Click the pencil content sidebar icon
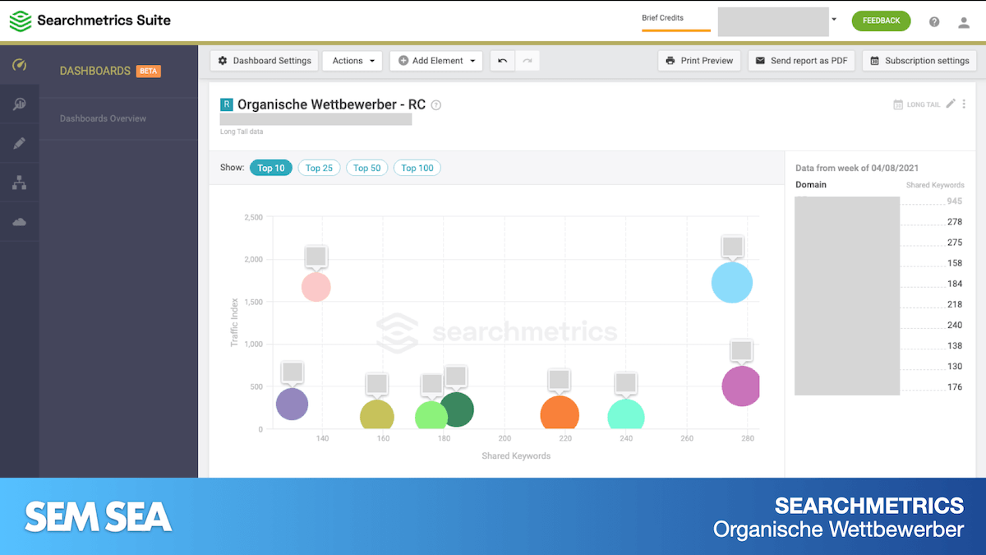986x555 pixels. (x=19, y=143)
